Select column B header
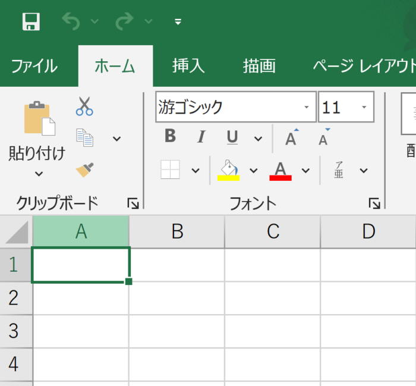Viewport: 416px width, 386px height. coord(177,232)
